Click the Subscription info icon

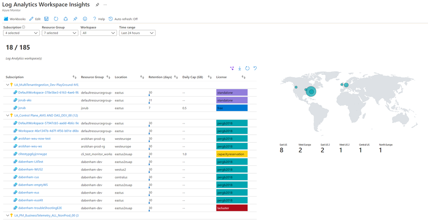coord(24,27)
